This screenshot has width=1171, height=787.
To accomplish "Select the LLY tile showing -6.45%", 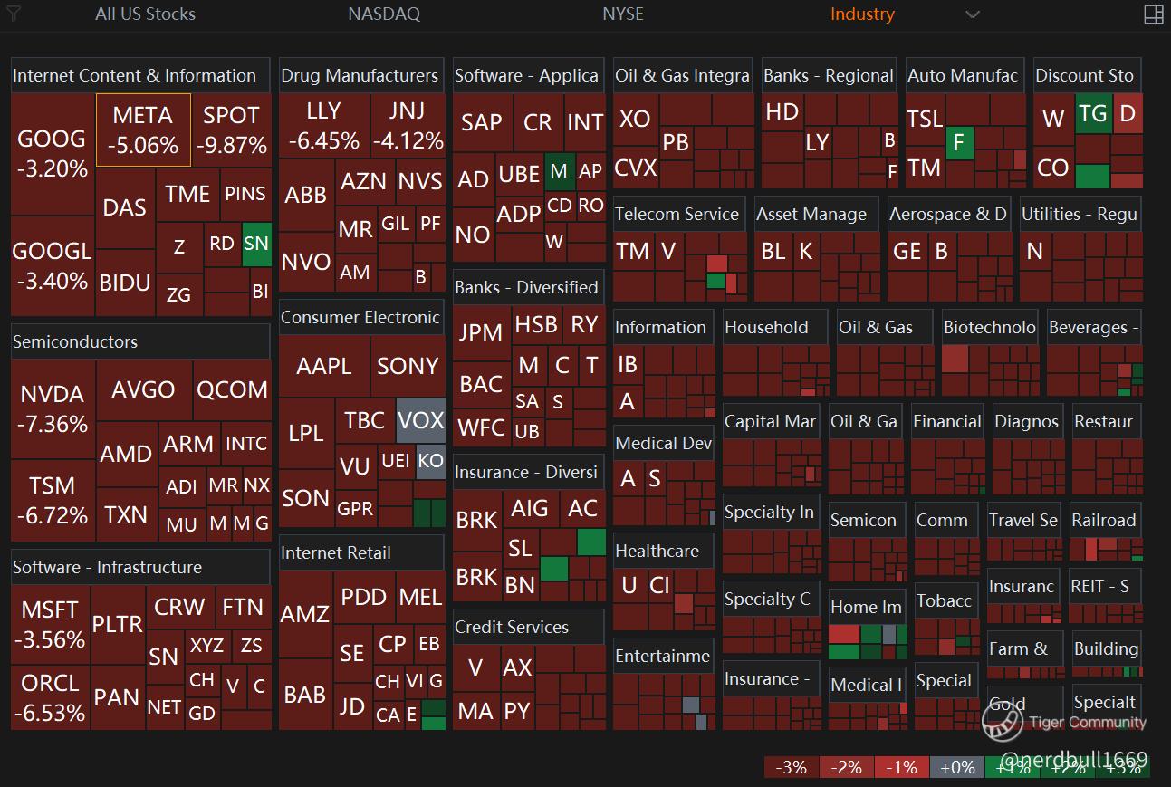I will [323, 126].
